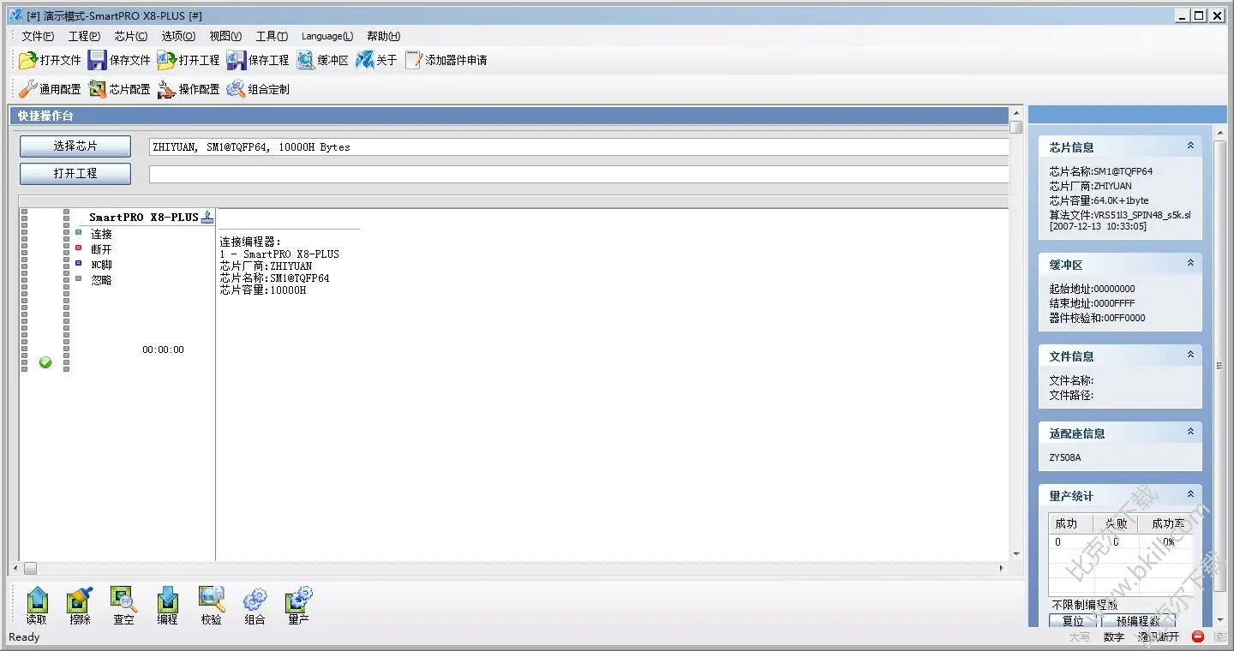
Task: Click the 成功率 column header in statistics table
Action: pyautogui.click(x=1166, y=523)
